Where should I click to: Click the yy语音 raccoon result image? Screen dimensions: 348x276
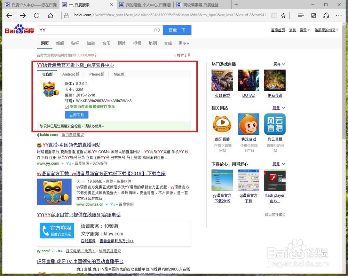click(x=54, y=192)
